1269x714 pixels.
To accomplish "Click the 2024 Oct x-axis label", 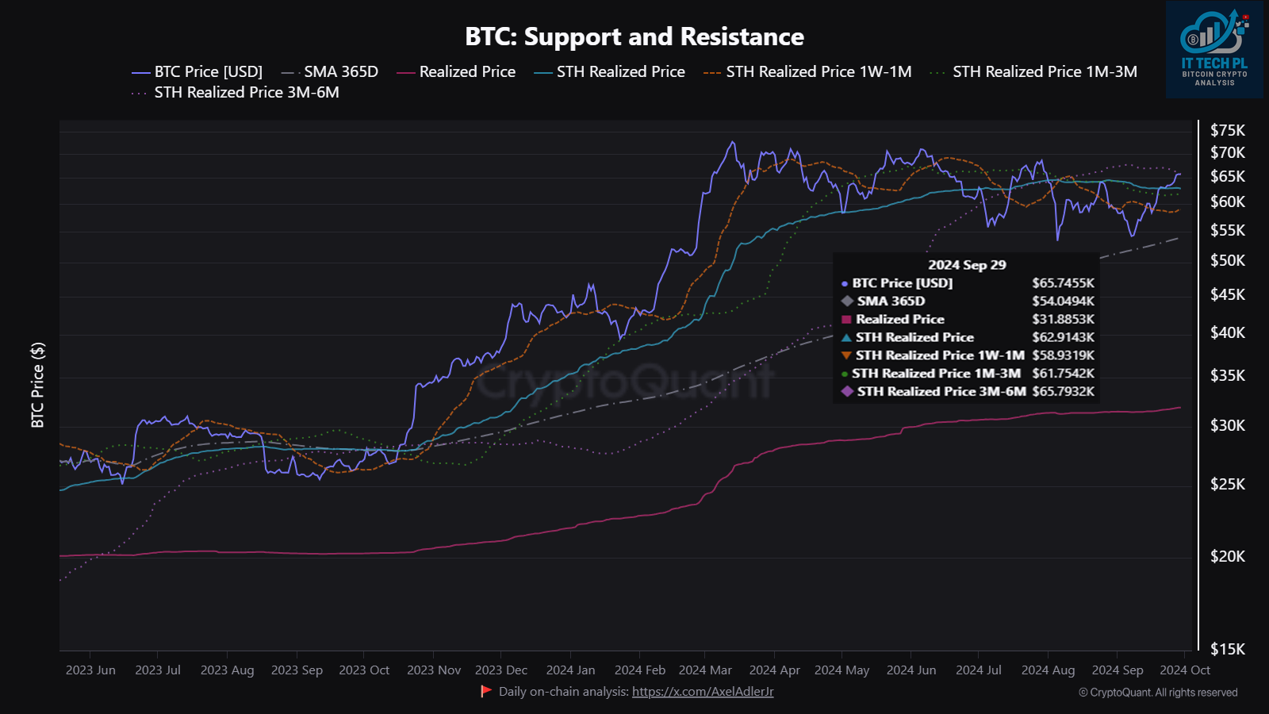I will [1185, 670].
